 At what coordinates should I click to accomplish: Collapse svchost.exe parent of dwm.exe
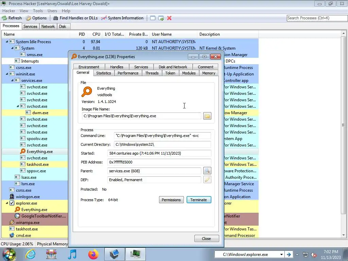18,106
